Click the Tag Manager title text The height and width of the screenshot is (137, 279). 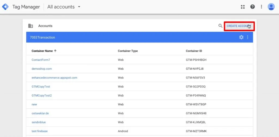[x=26, y=7]
